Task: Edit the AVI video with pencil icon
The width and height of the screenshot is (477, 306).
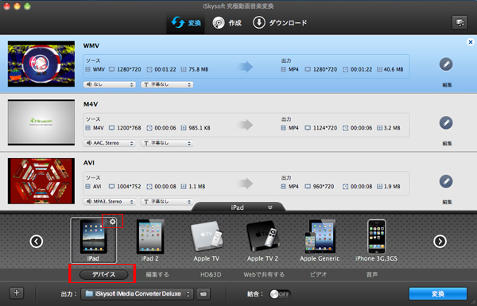Action: (446, 181)
